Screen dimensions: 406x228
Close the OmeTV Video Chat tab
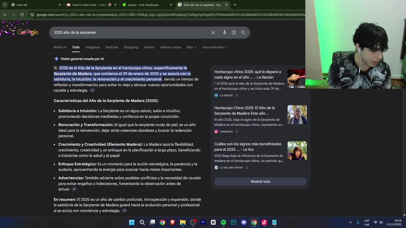click(x=115, y=5)
